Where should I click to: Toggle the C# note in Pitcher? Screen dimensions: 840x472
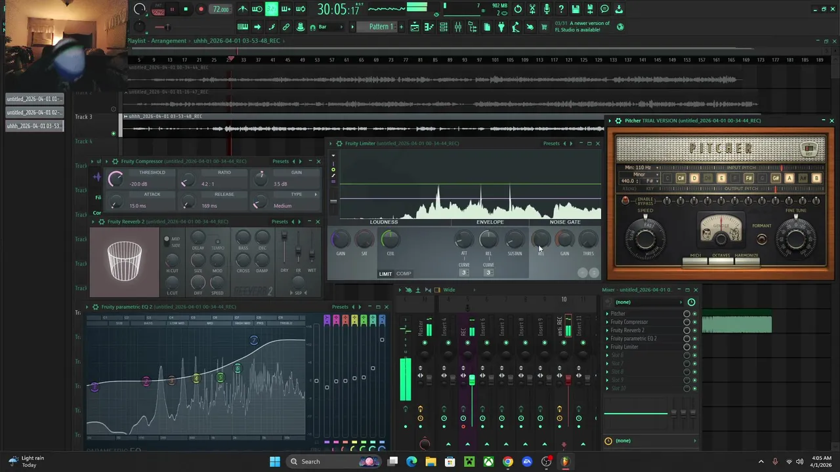[681, 178]
